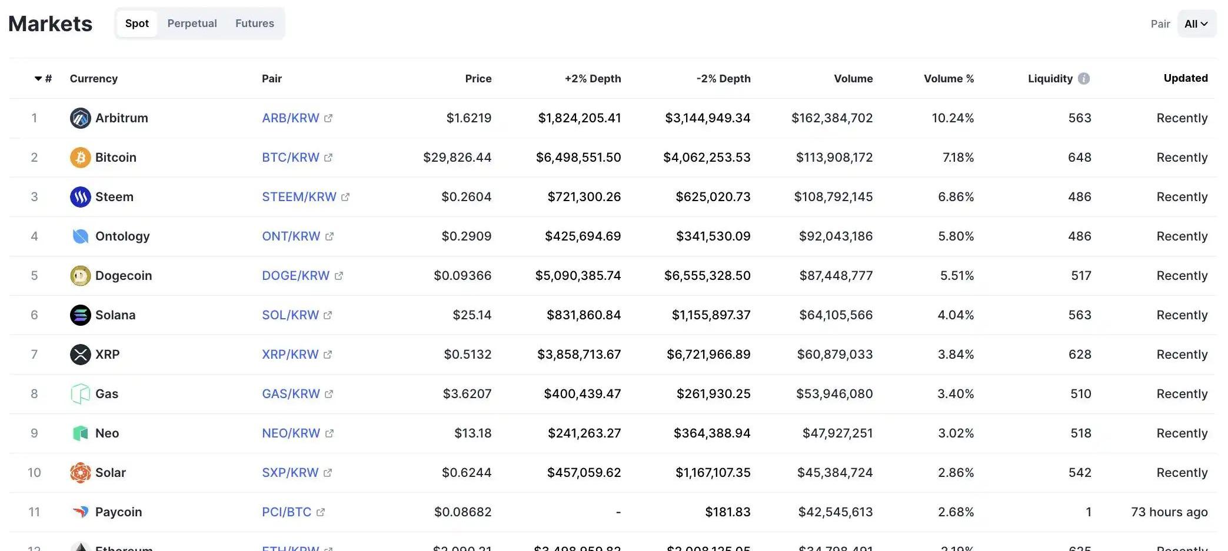Image resolution: width=1228 pixels, height=551 pixels.
Task: Open the BTC/KRW pair link
Action: 291,158
